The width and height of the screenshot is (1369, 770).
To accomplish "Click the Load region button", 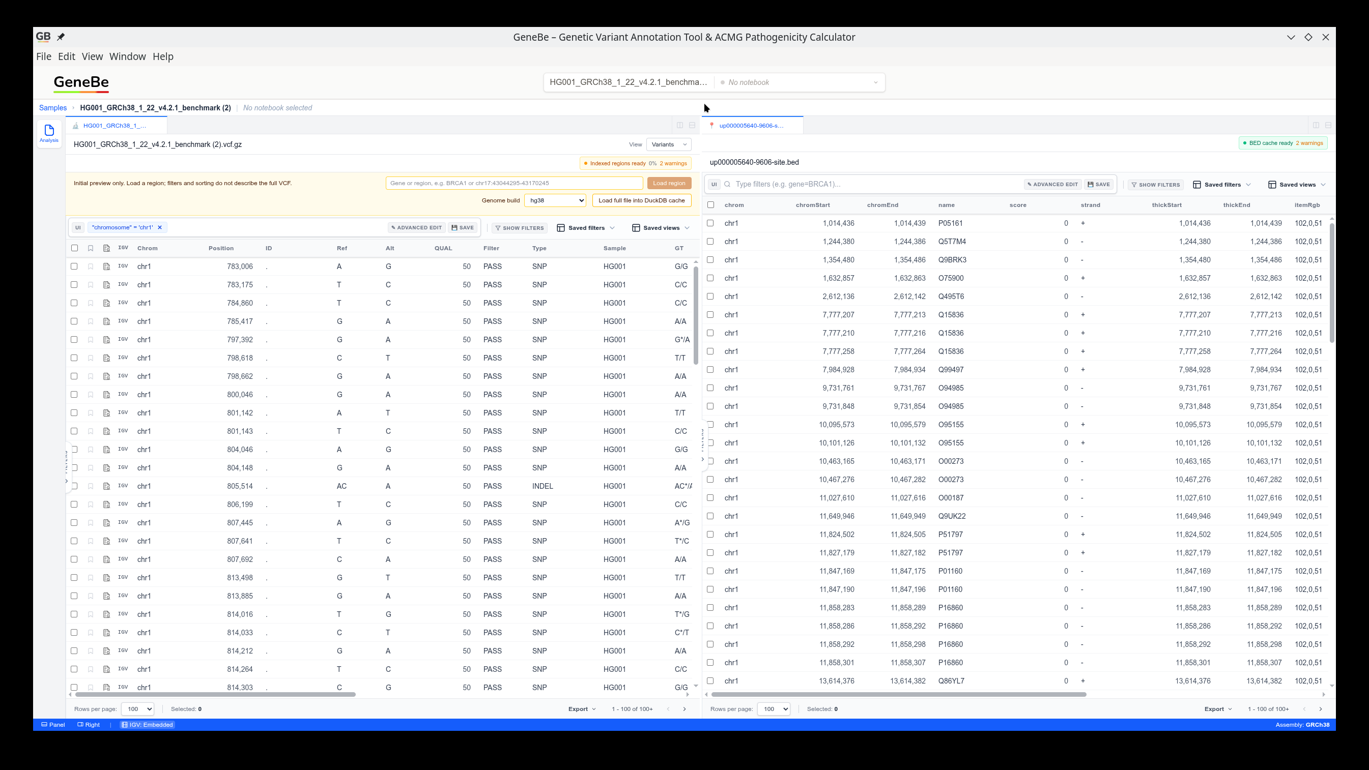I will 669,183.
